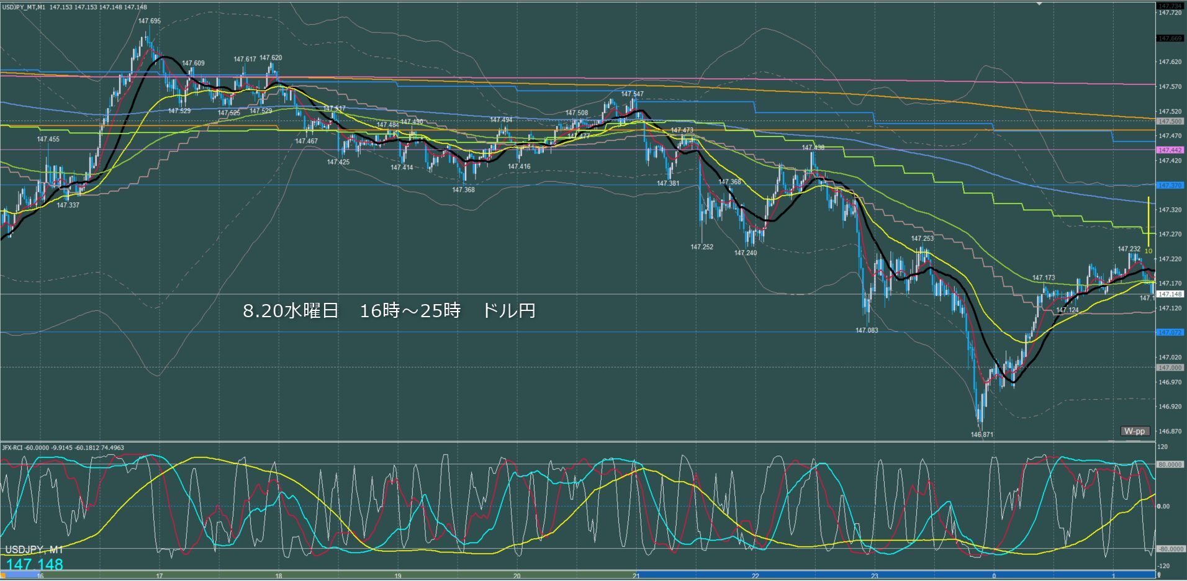The width and height of the screenshot is (1187, 581).
Task: Click the blue 147.370 price level tag
Action: 1170,186
